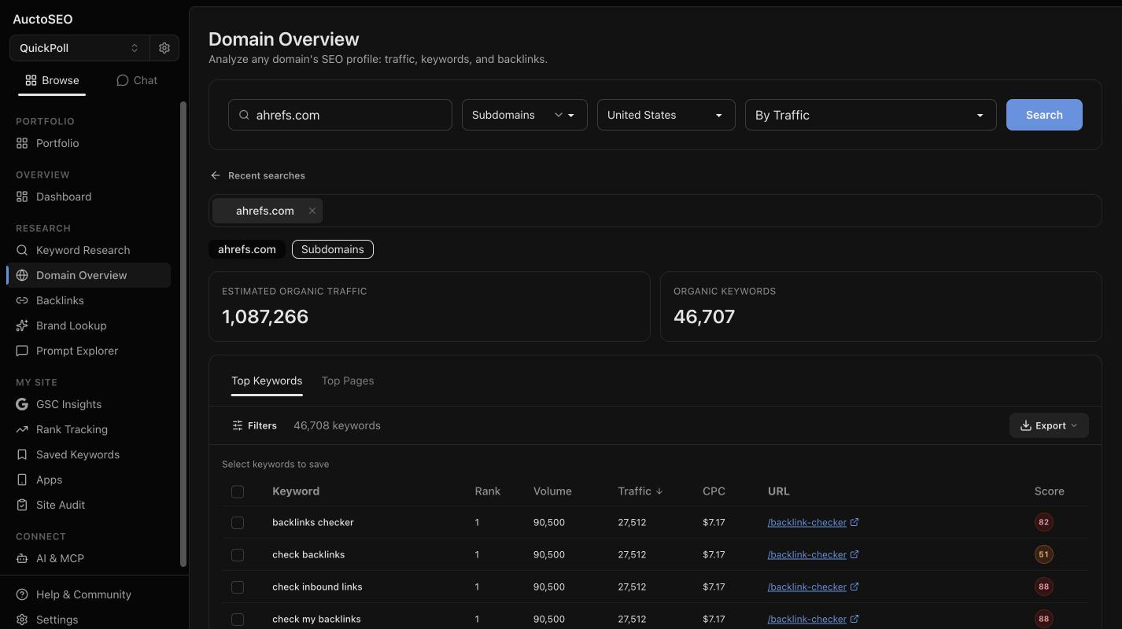
Task: Click the Site Audit clipboard icon
Action: click(22, 505)
